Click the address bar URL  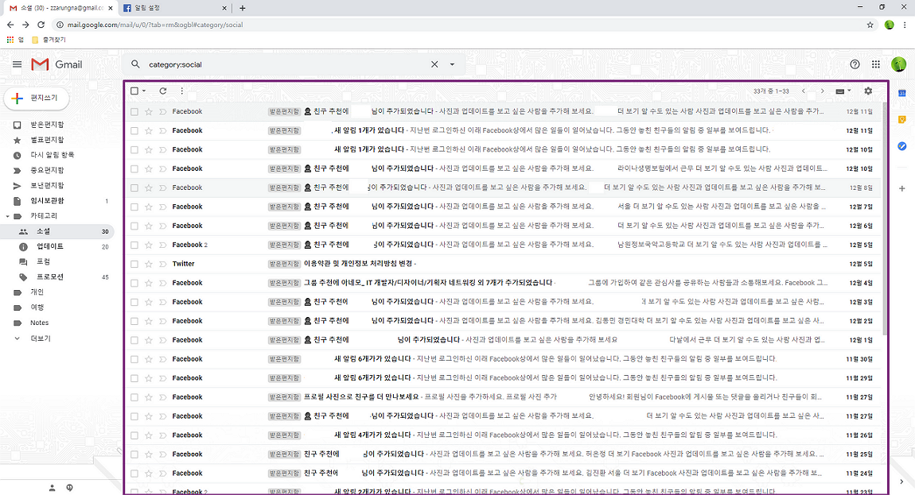[x=154, y=25]
